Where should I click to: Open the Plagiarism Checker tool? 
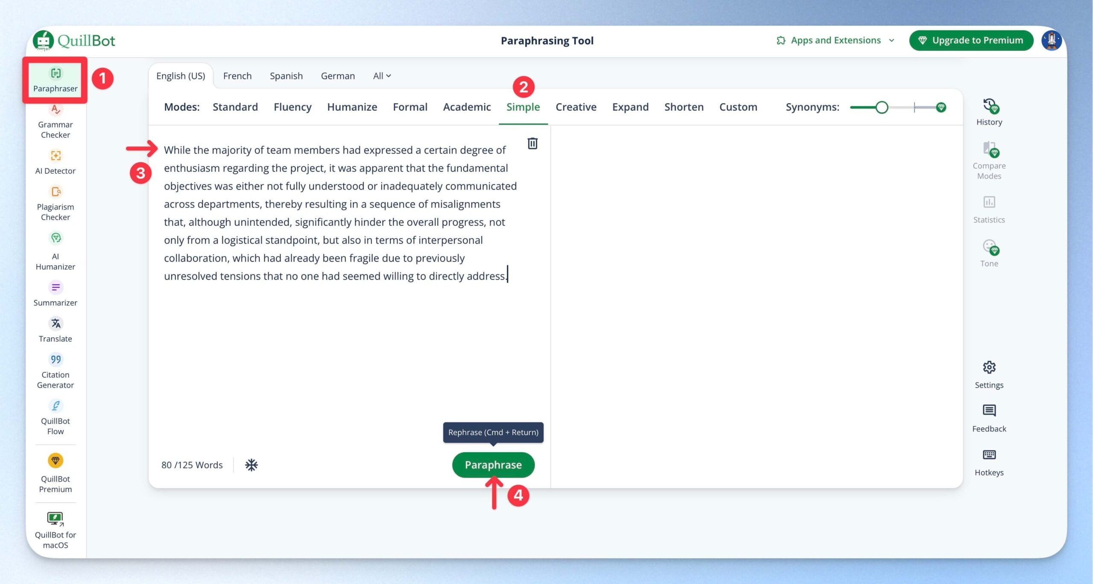pyautogui.click(x=55, y=204)
